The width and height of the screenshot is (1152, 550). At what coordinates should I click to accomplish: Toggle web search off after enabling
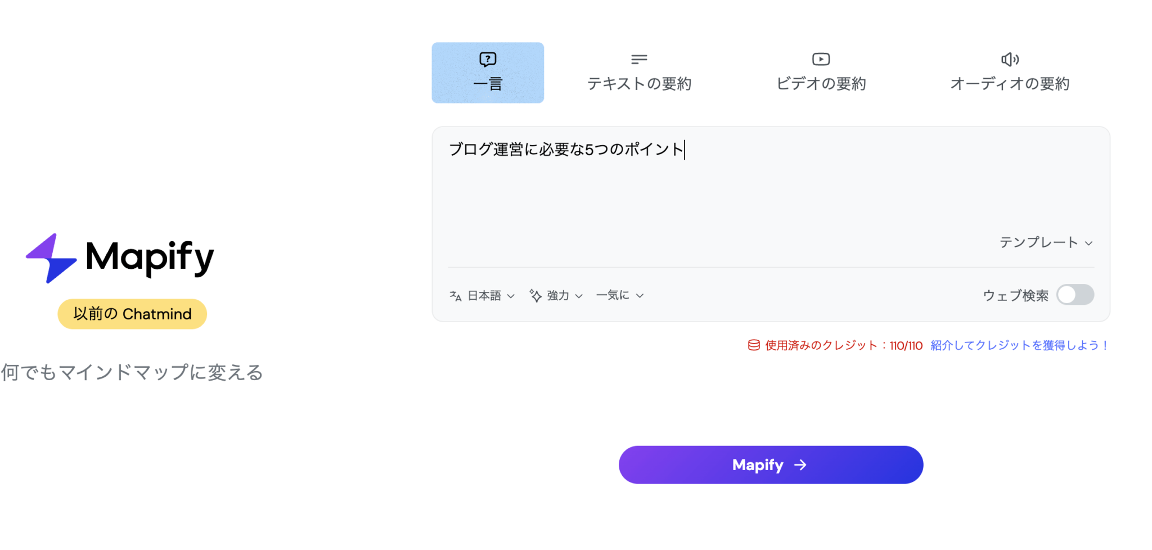1075,295
